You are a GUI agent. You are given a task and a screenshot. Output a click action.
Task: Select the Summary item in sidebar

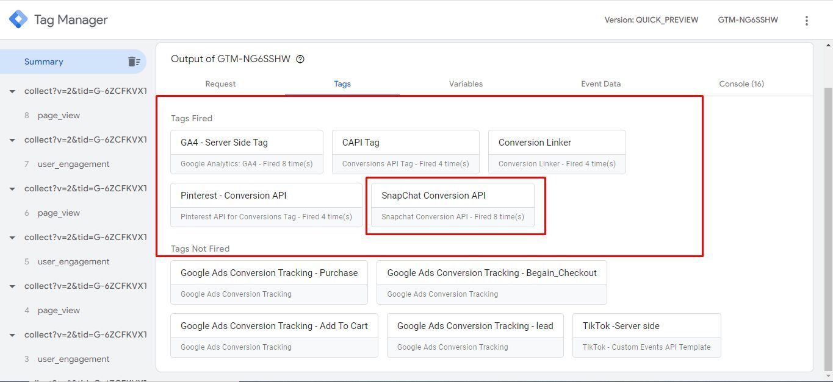point(73,62)
